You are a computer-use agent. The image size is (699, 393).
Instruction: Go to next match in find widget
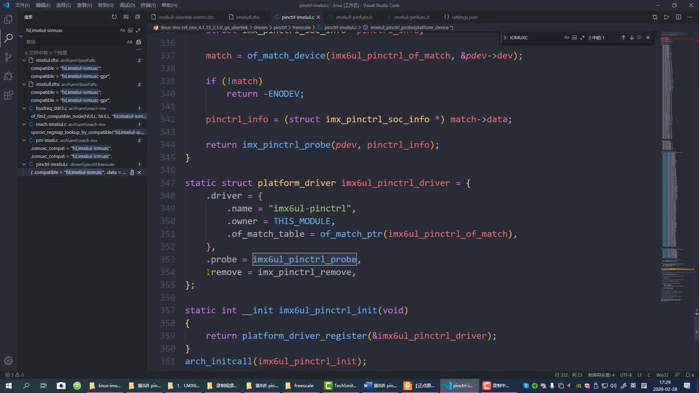631,38
